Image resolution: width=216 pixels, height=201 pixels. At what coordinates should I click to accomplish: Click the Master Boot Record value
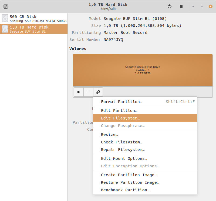(126, 33)
